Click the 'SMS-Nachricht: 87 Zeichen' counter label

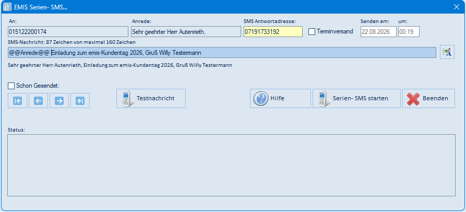72,42
